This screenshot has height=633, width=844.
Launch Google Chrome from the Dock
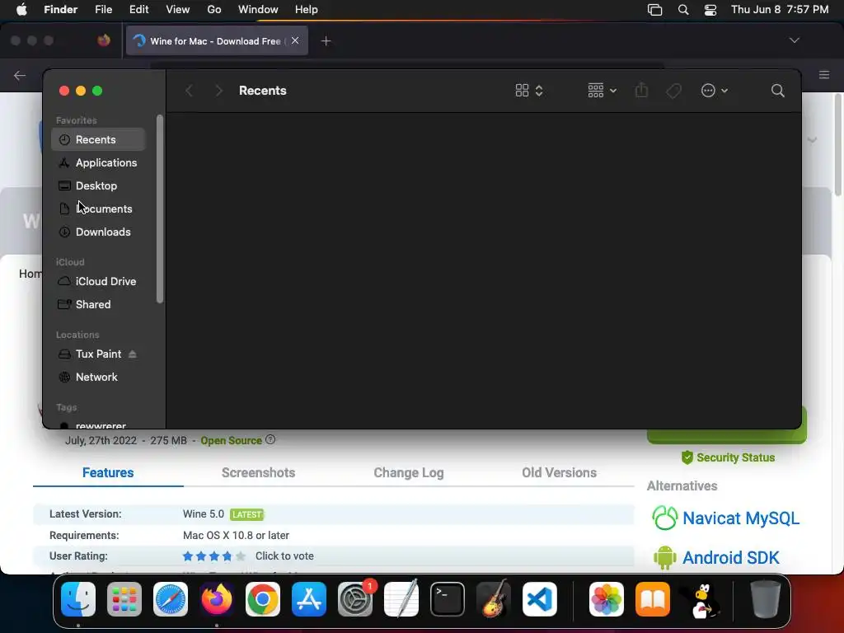point(263,599)
